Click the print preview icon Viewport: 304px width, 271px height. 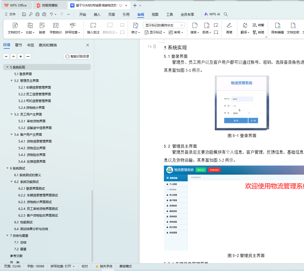point(44,14)
